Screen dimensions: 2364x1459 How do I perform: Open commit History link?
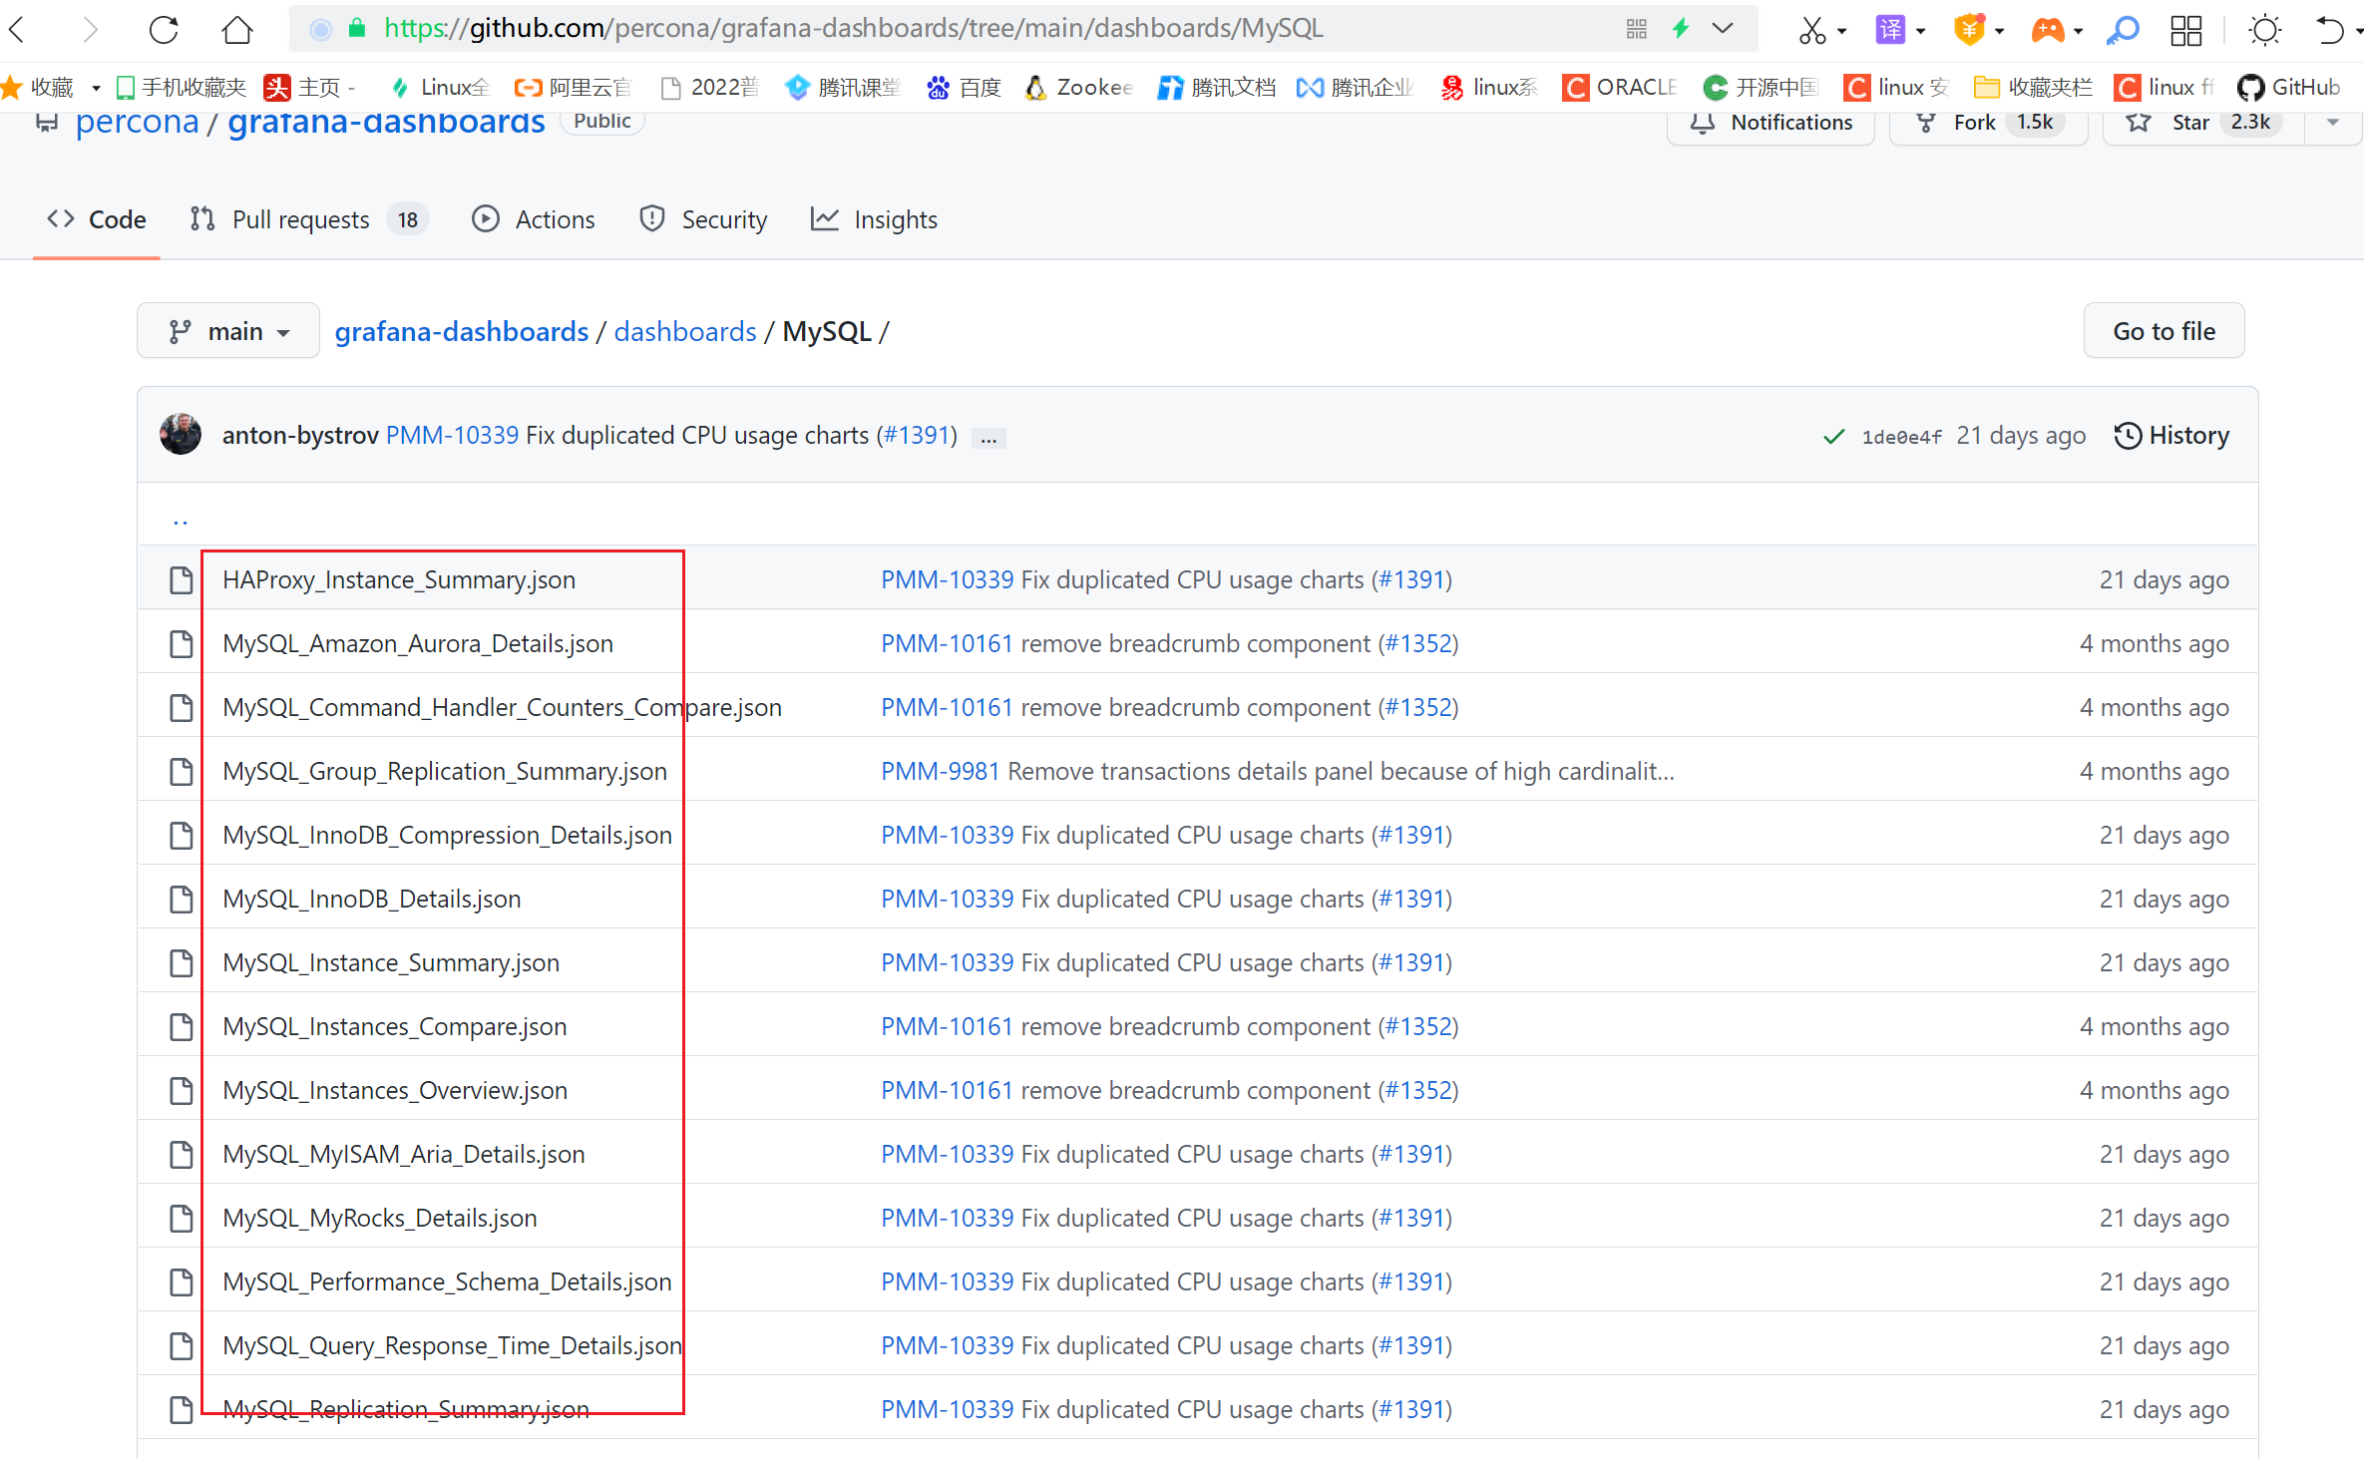point(2171,436)
